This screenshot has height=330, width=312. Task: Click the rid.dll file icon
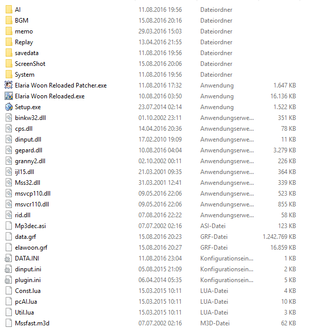[9, 215]
